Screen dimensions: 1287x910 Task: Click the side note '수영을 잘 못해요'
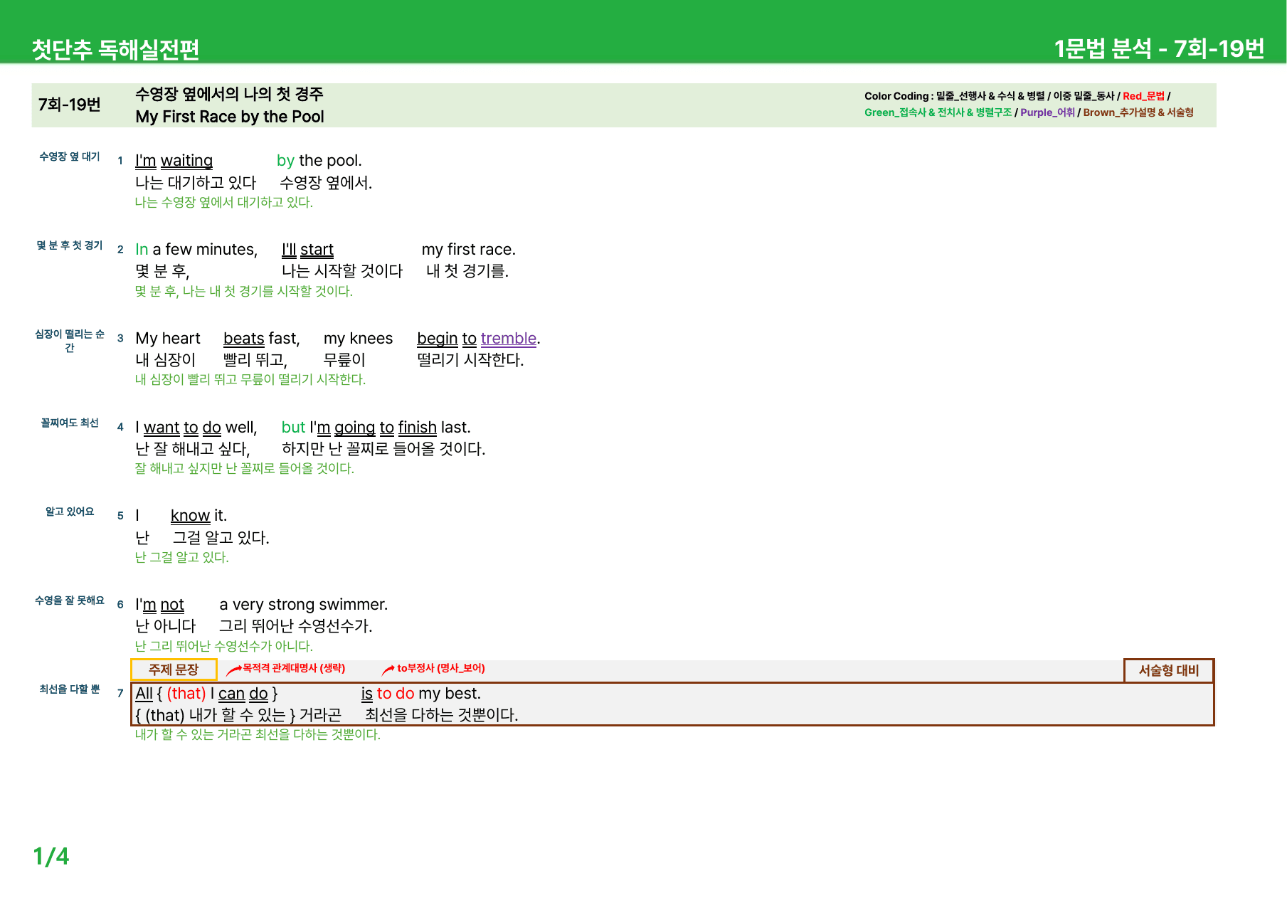pos(70,601)
